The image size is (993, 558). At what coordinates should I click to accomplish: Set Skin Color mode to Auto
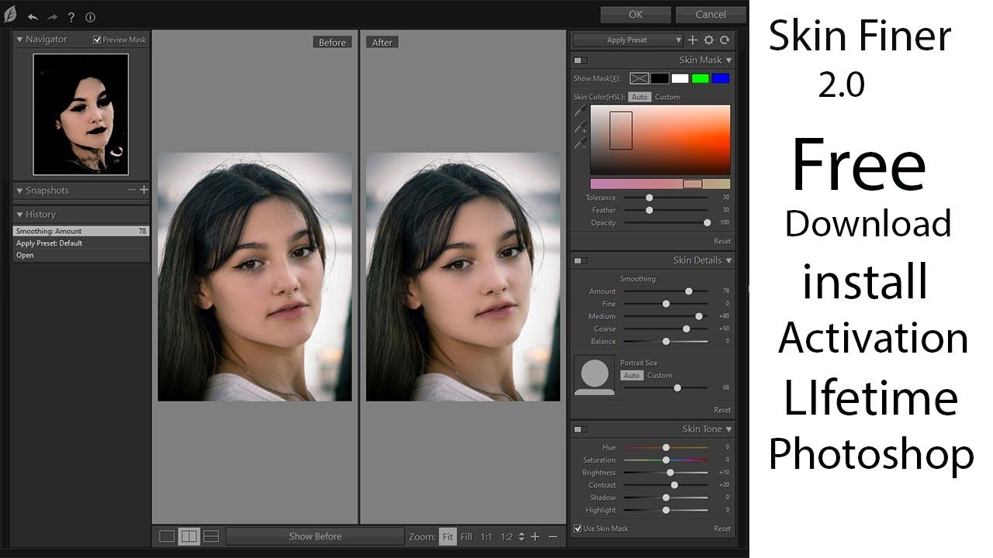coord(639,97)
